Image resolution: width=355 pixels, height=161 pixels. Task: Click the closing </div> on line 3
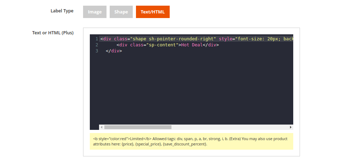114,51
